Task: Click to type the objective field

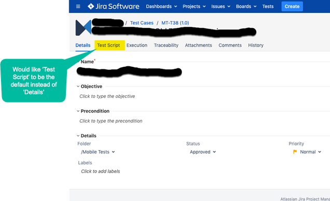Action: click(107, 96)
